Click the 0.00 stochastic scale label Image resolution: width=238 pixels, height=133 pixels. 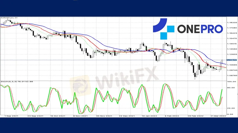tap(230, 114)
